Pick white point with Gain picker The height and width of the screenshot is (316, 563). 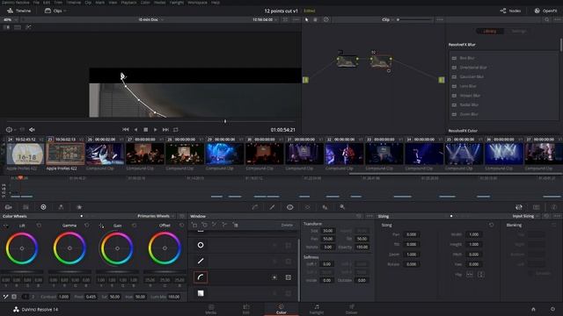pos(102,226)
